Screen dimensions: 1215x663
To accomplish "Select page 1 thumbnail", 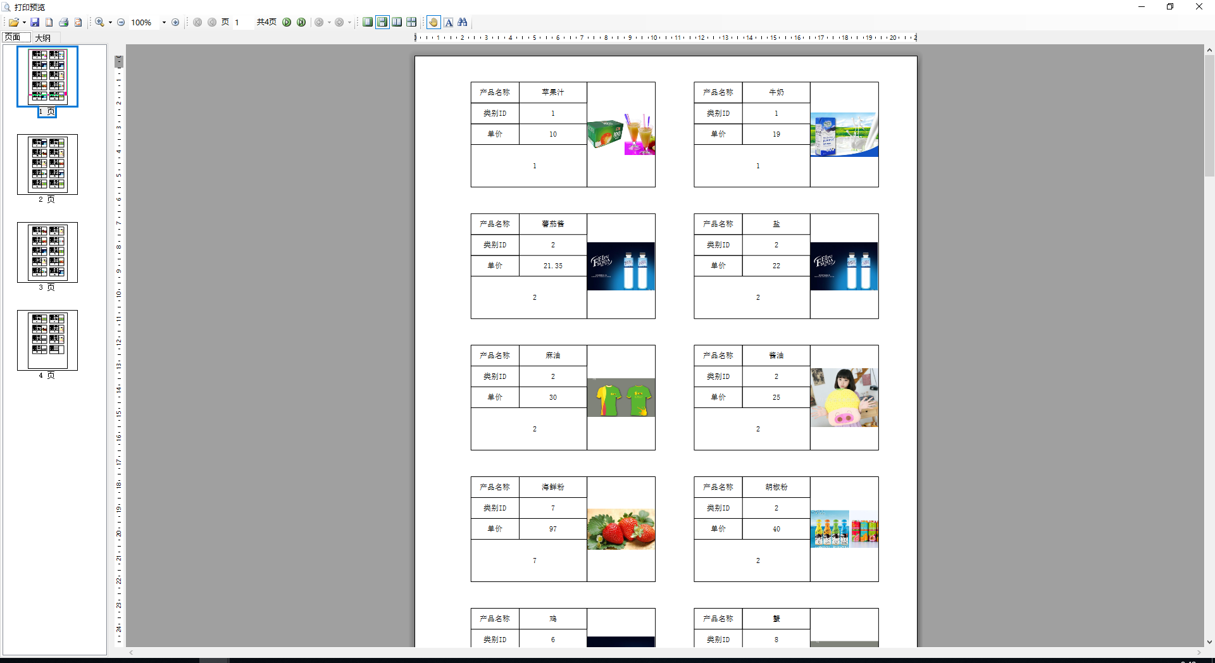I will point(47,76).
